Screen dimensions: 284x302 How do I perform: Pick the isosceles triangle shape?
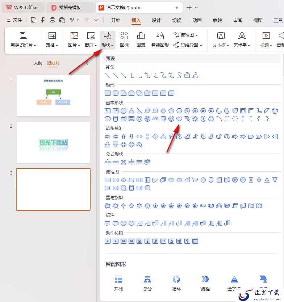click(x=131, y=111)
